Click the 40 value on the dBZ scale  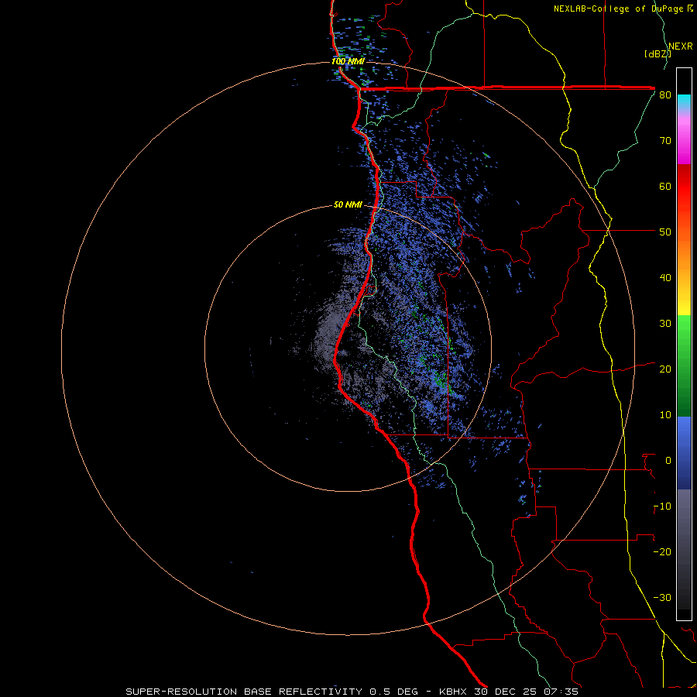click(665, 278)
